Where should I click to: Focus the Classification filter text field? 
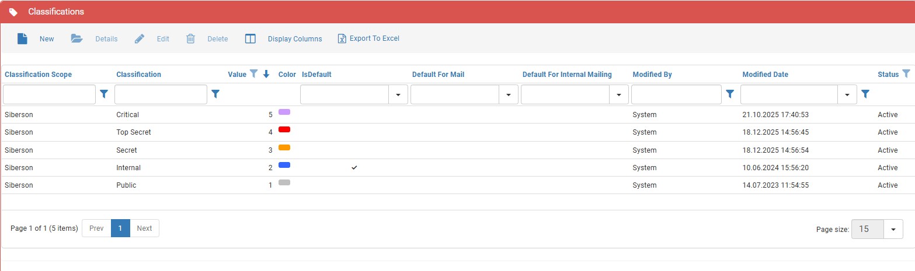click(161, 94)
